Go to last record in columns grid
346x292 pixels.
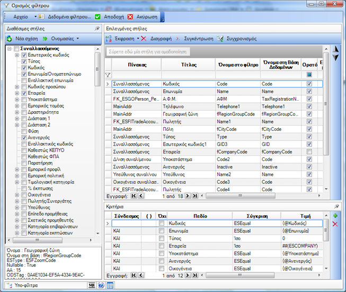195,196
